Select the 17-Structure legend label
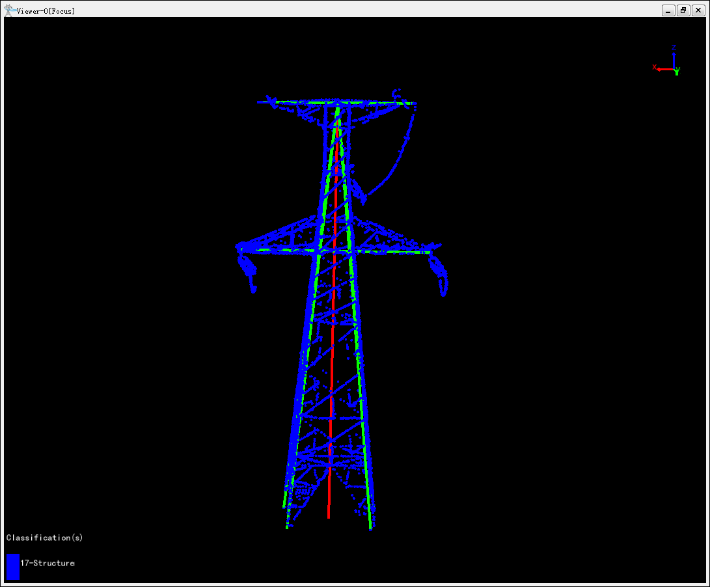This screenshot has height=587, width=710. [x=48, y=563]
